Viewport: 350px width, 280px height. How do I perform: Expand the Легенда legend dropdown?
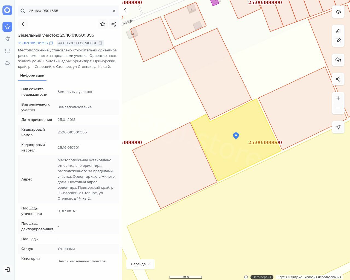coord(141,264)
